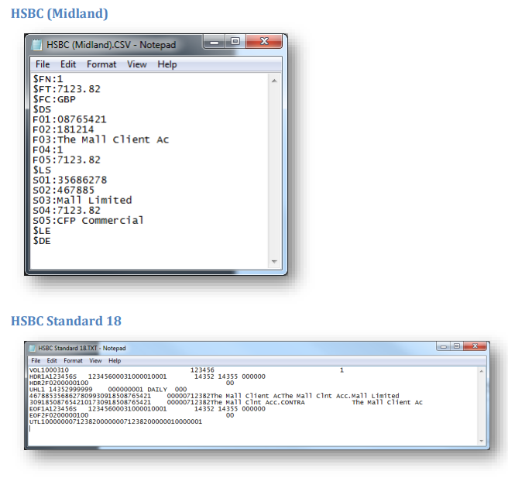
Task: Open File menu in HSBC (Midland).CSV Notepad
Action: (43, 64)
